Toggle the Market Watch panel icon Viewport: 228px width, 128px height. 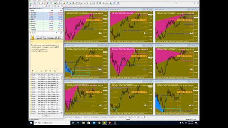click(39, 3)
